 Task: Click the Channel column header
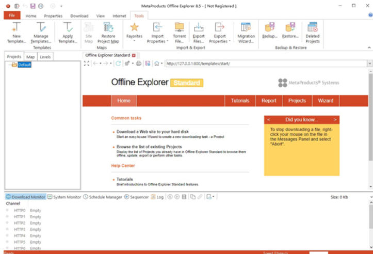(x=13, y=203)
